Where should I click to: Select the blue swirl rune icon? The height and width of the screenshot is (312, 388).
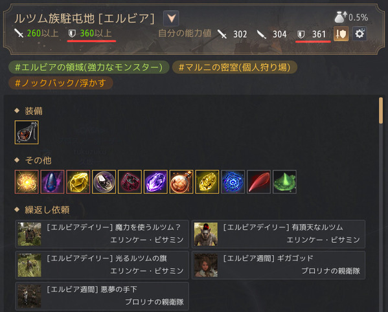233,182
